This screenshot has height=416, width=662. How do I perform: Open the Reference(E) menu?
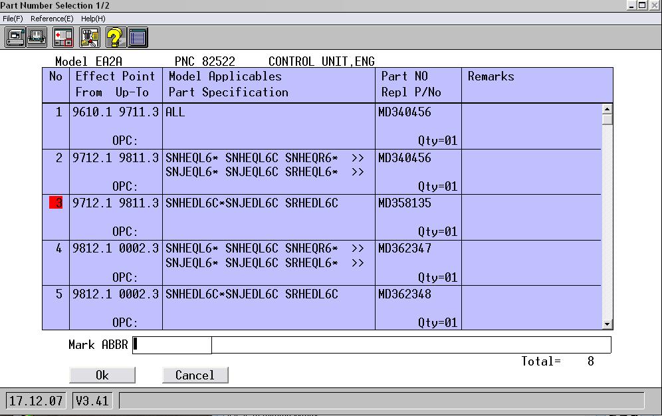[52, 19]
